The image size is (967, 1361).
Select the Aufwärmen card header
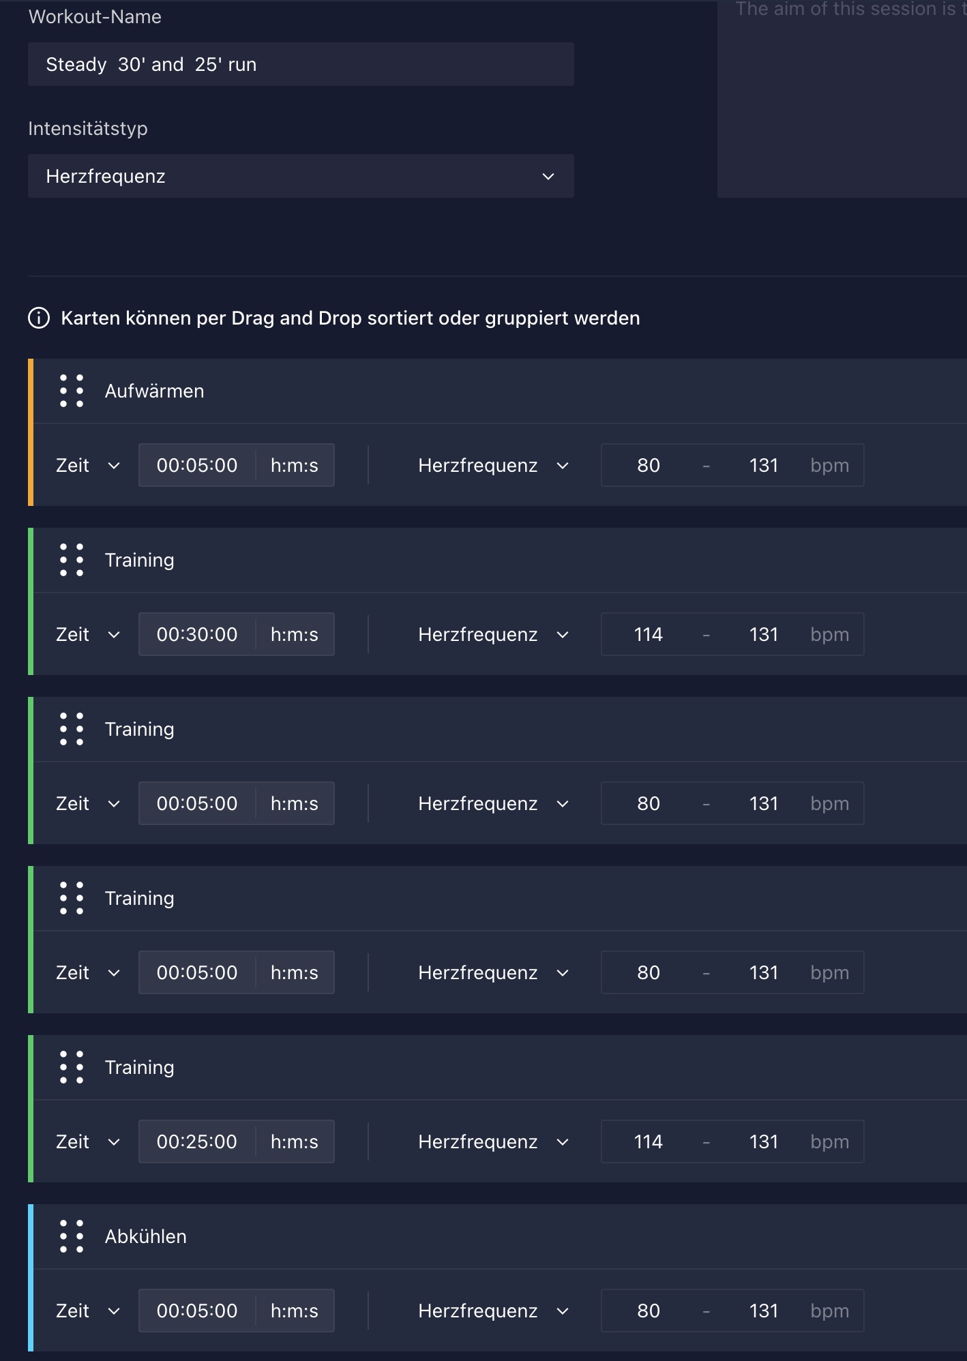[477, 391]
